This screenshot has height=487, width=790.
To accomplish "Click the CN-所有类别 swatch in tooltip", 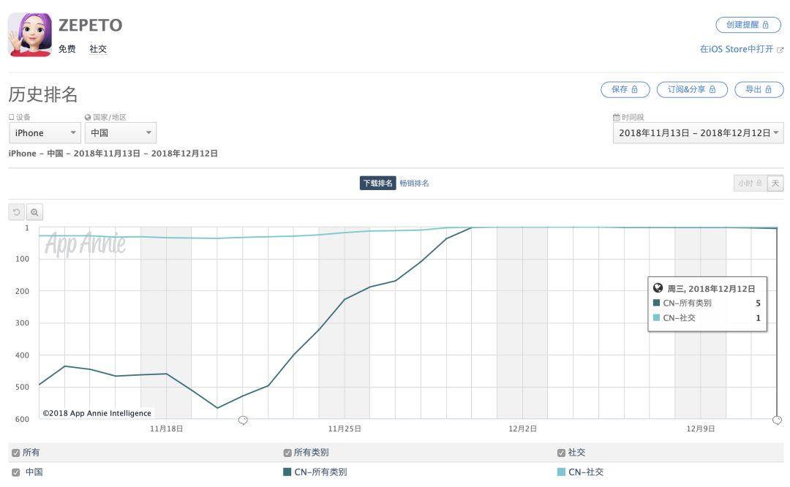I will click(x=656, y=303).
